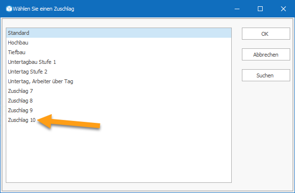
Task: Maximize the Zuschlag dialog window
Action: tap(260, 9)
